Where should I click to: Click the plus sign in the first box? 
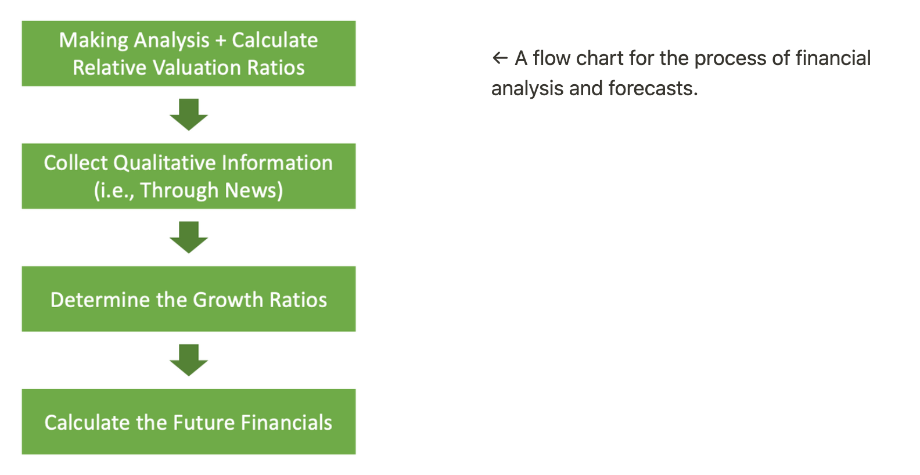pyautogui.click(x=221, y=41)
